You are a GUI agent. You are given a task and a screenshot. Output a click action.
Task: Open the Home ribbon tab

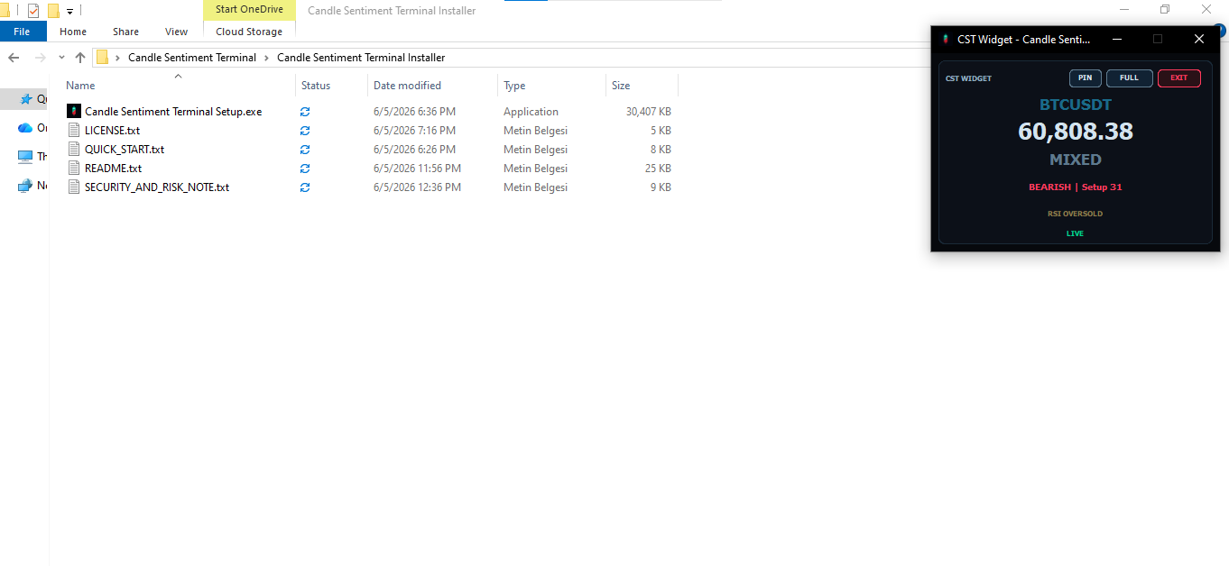pyautogui.click(x=73, y=32)
